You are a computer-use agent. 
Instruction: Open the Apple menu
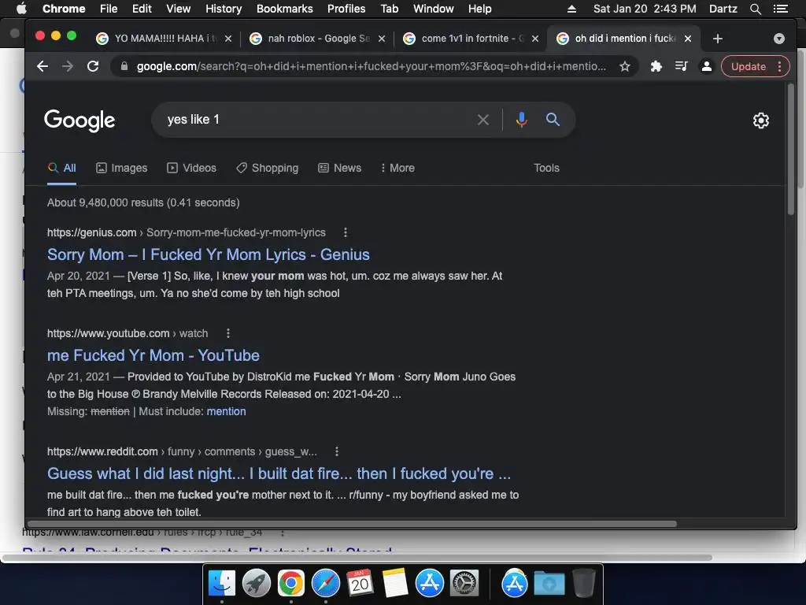tap(21, 9)
